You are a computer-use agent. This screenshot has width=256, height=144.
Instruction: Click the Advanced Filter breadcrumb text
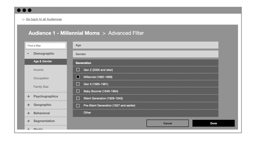tap(126, 33)
